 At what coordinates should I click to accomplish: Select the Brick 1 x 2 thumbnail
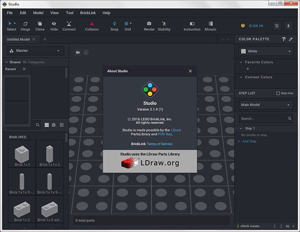click(22, 209)
